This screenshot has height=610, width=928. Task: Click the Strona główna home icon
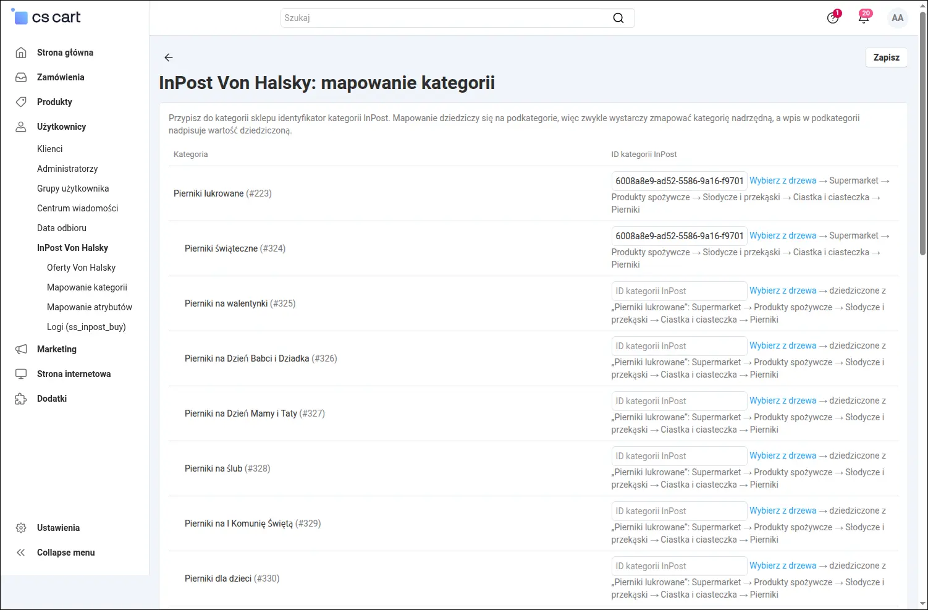21,53
